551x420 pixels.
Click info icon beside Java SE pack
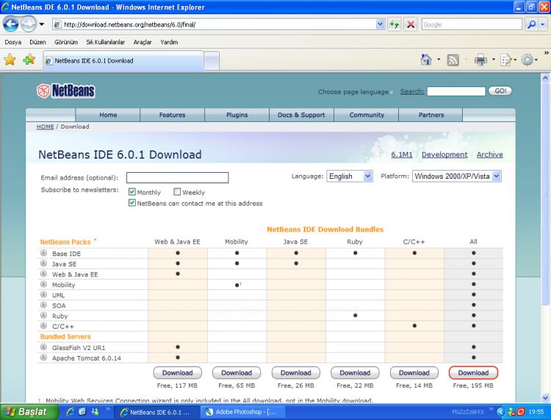click(43, 263)
